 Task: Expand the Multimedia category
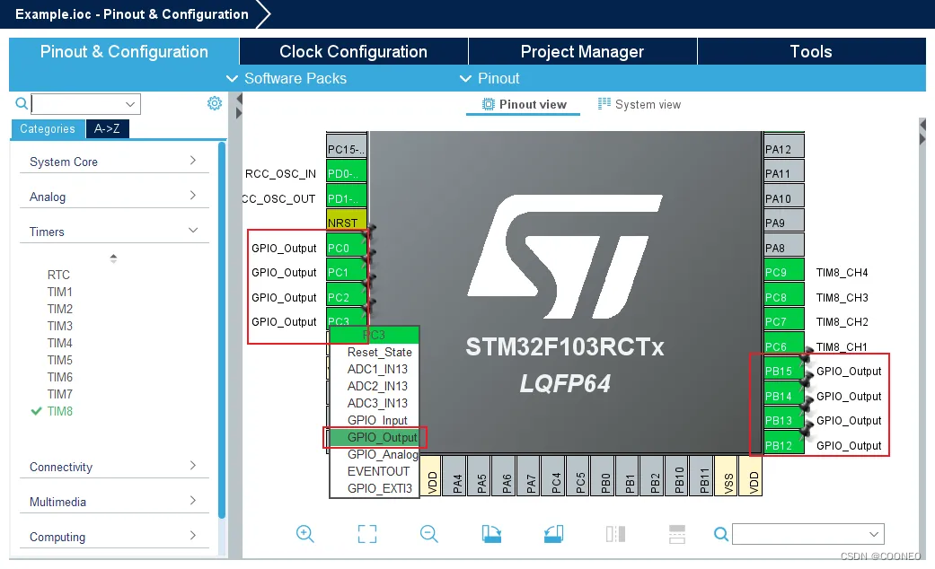tap(114, 502)
